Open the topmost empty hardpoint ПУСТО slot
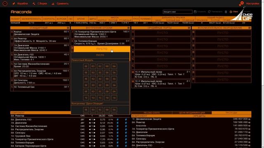The height and width of the screenshot is (148, 264). [x=161, y=33]
